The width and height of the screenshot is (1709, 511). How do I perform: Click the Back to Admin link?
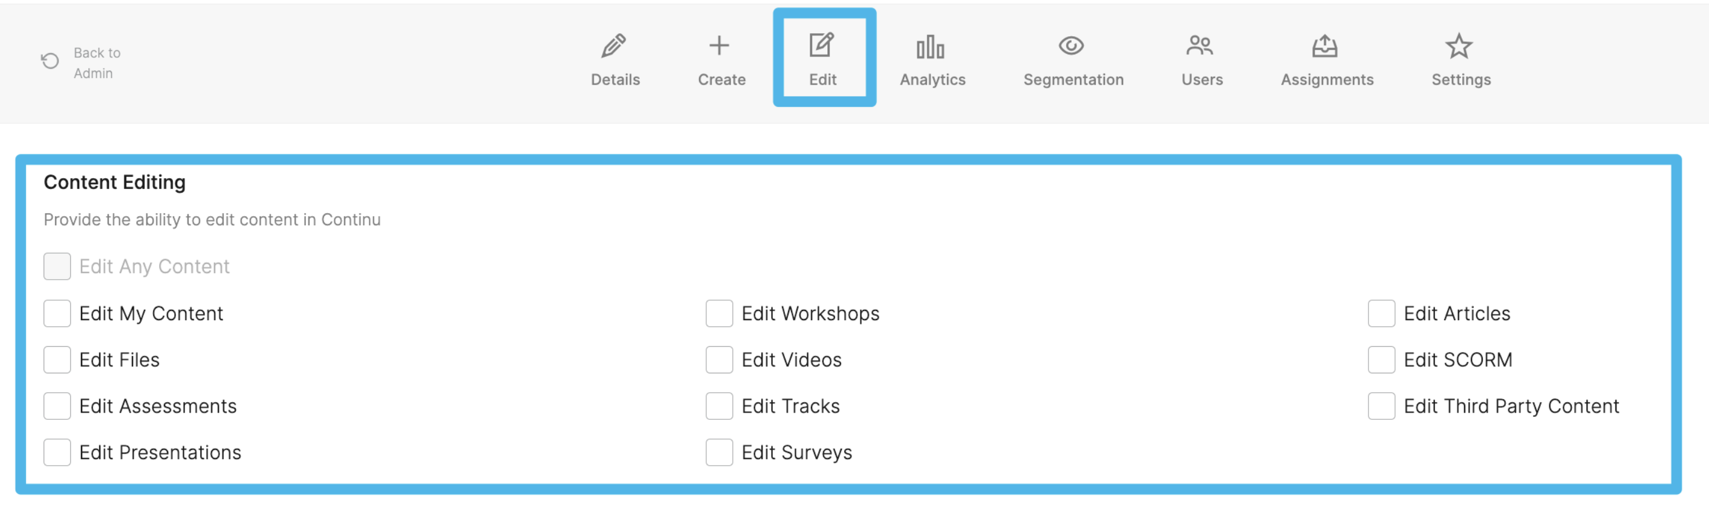(x=97, y=63)
